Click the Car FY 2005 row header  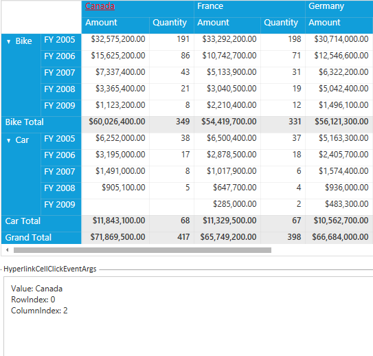(x=61, y=141)
